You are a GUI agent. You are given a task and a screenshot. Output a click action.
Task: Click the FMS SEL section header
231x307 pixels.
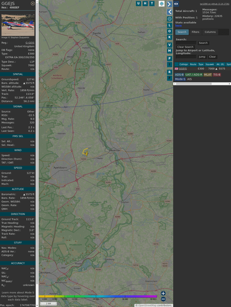coord(18,136)
